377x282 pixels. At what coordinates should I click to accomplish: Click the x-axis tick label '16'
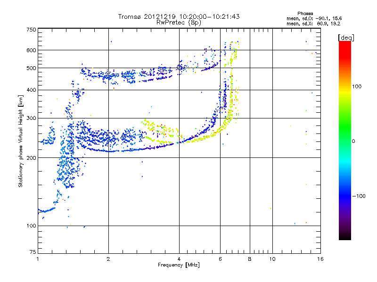click(x=320, y=259)
